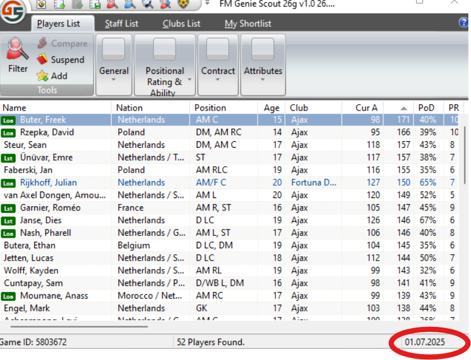Click the blue help question mark icon
471x360 pixels.
pyautogui.click(x=464, y=22)
